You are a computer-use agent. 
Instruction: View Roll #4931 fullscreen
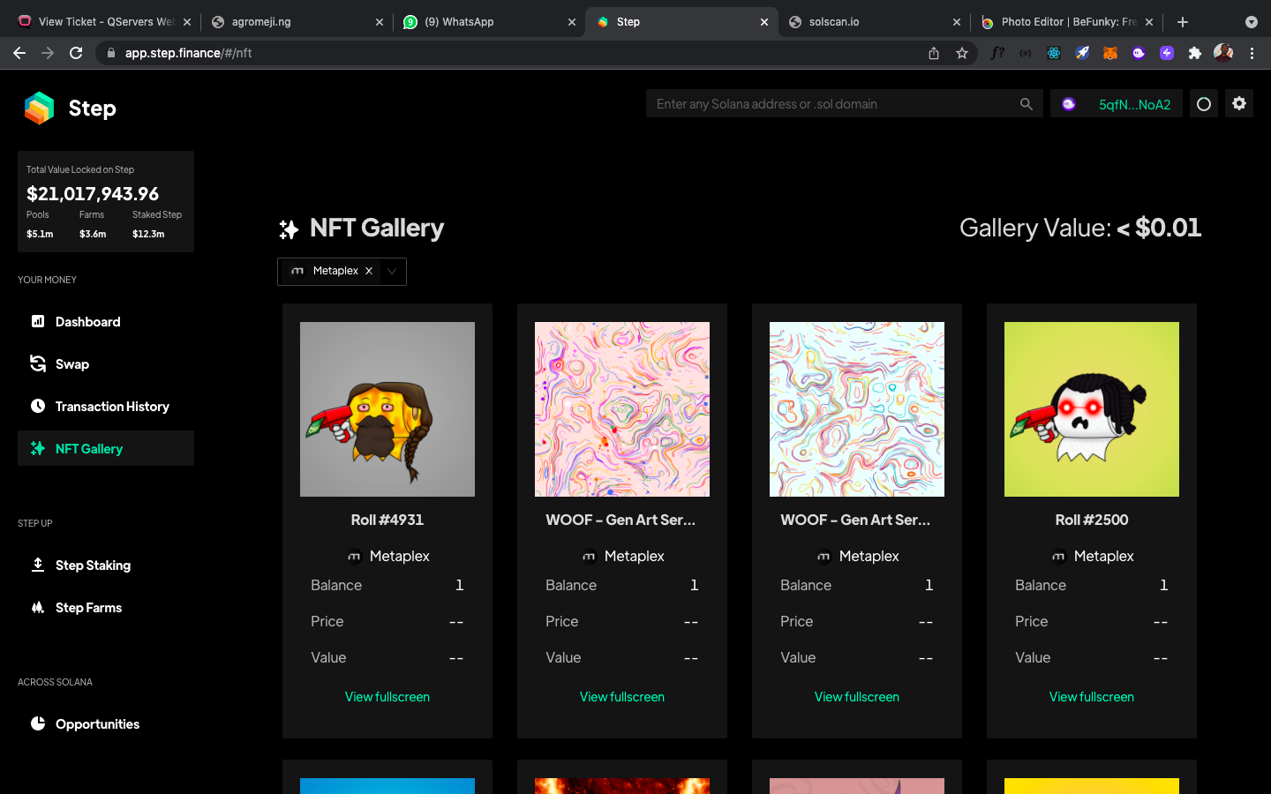(x=387, y=697)
